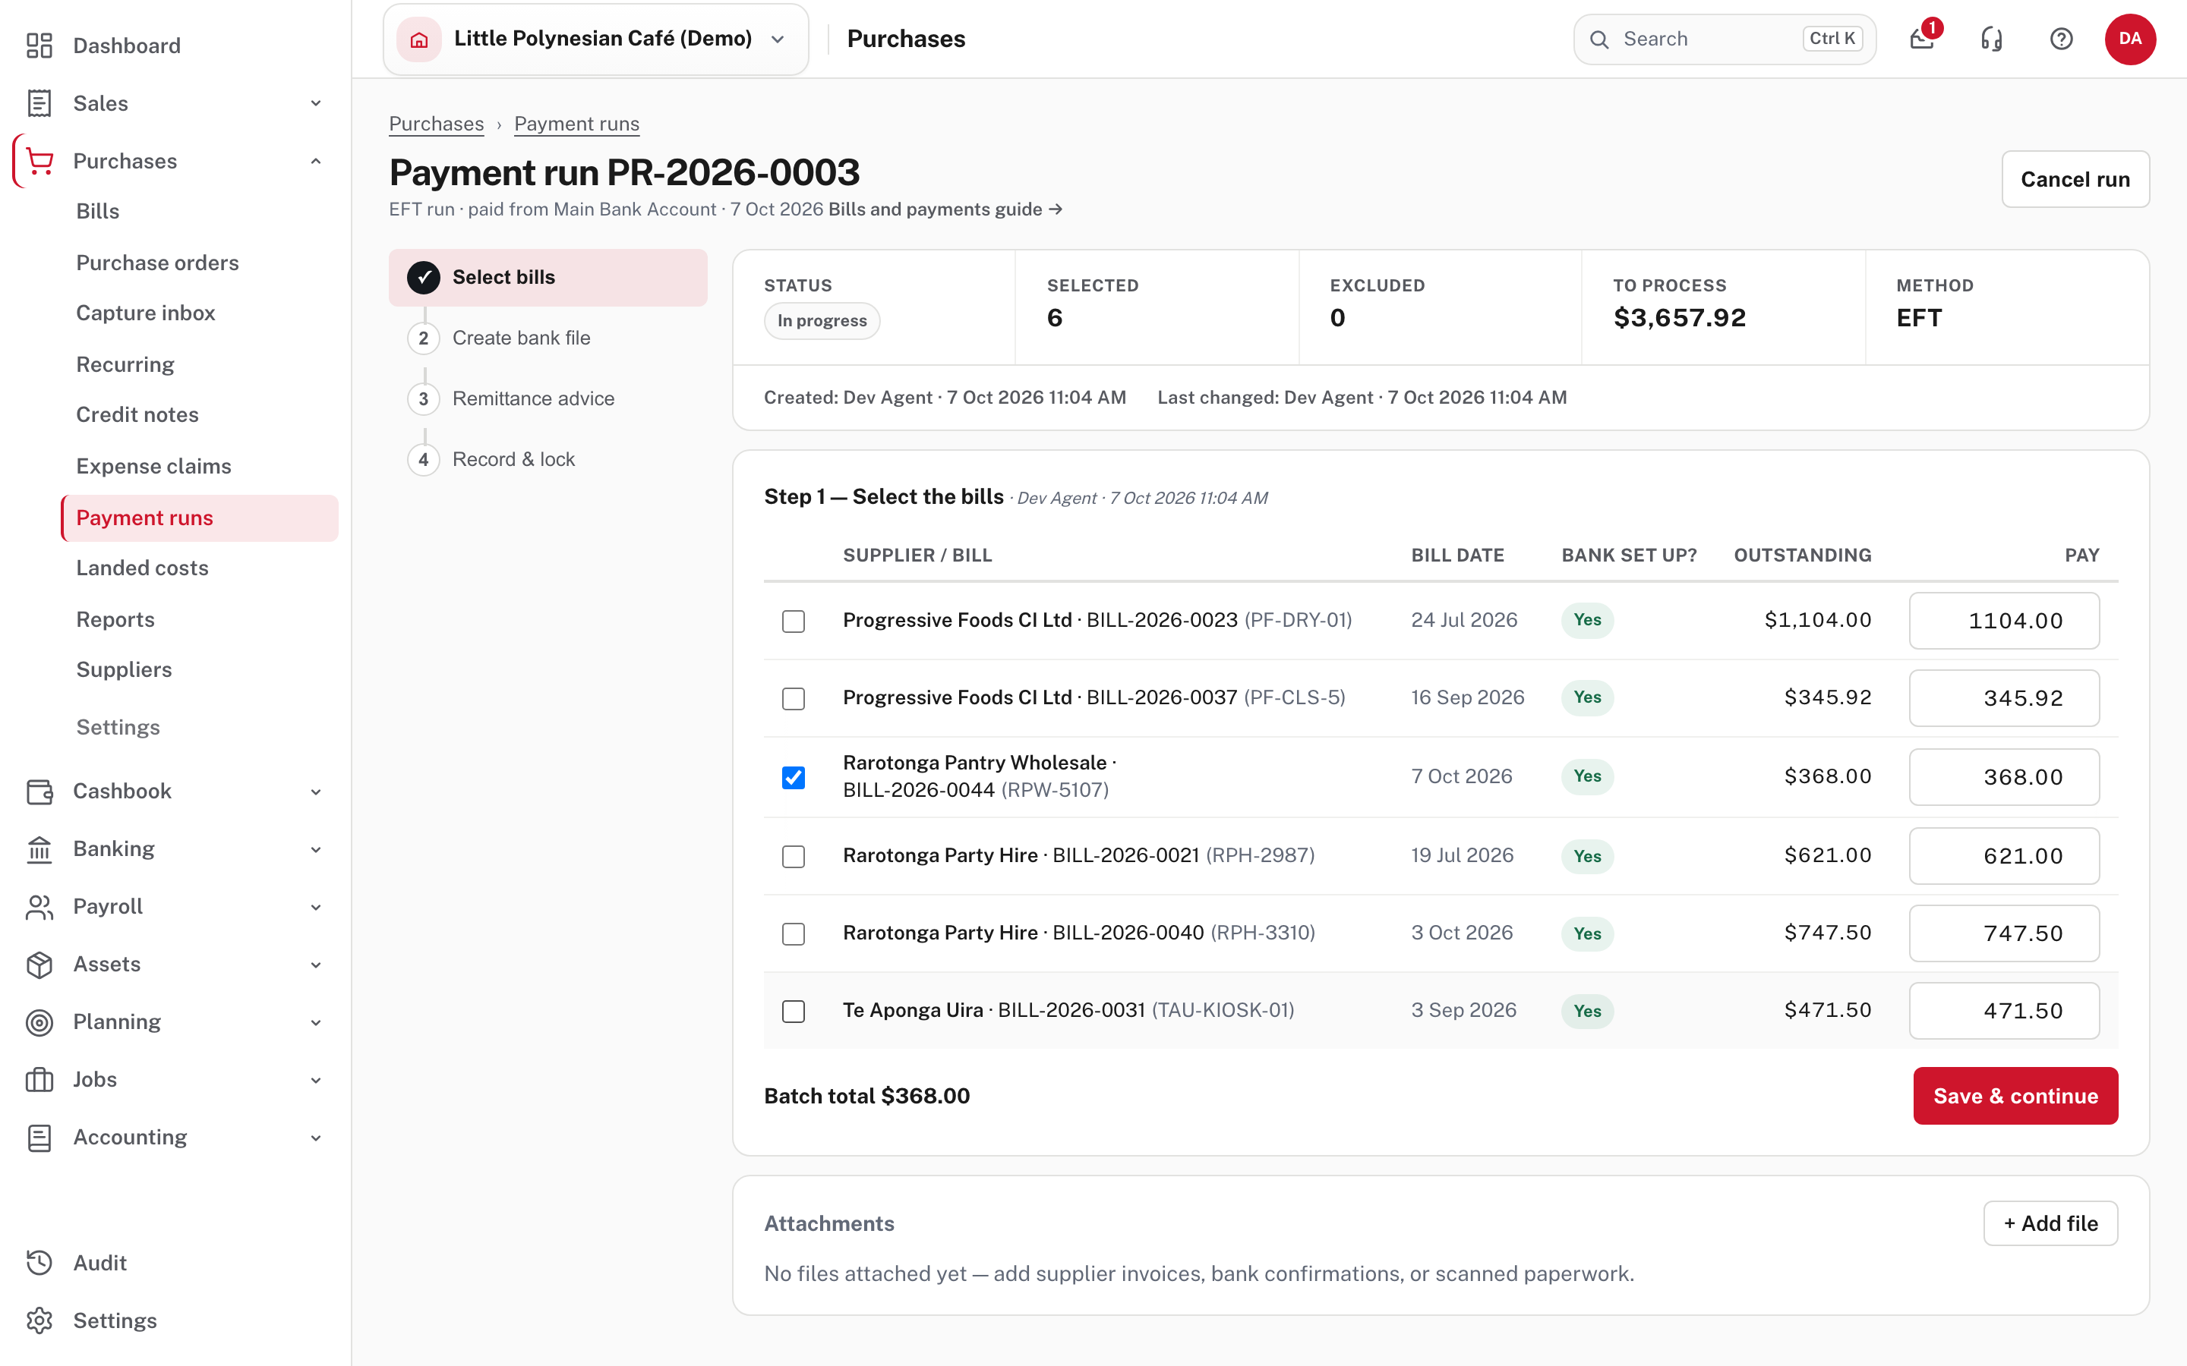
Task: Click the Jobs briefcase icon
Action: [39, 1080]
